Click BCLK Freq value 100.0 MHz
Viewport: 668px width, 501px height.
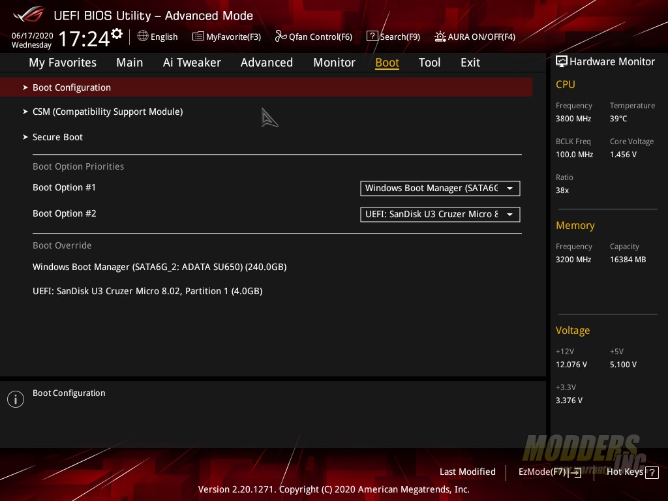pyautogui.click(x=574, y=154)
